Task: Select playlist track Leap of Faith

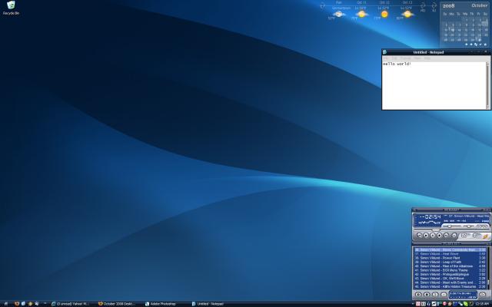Action: tap(450, 262)
